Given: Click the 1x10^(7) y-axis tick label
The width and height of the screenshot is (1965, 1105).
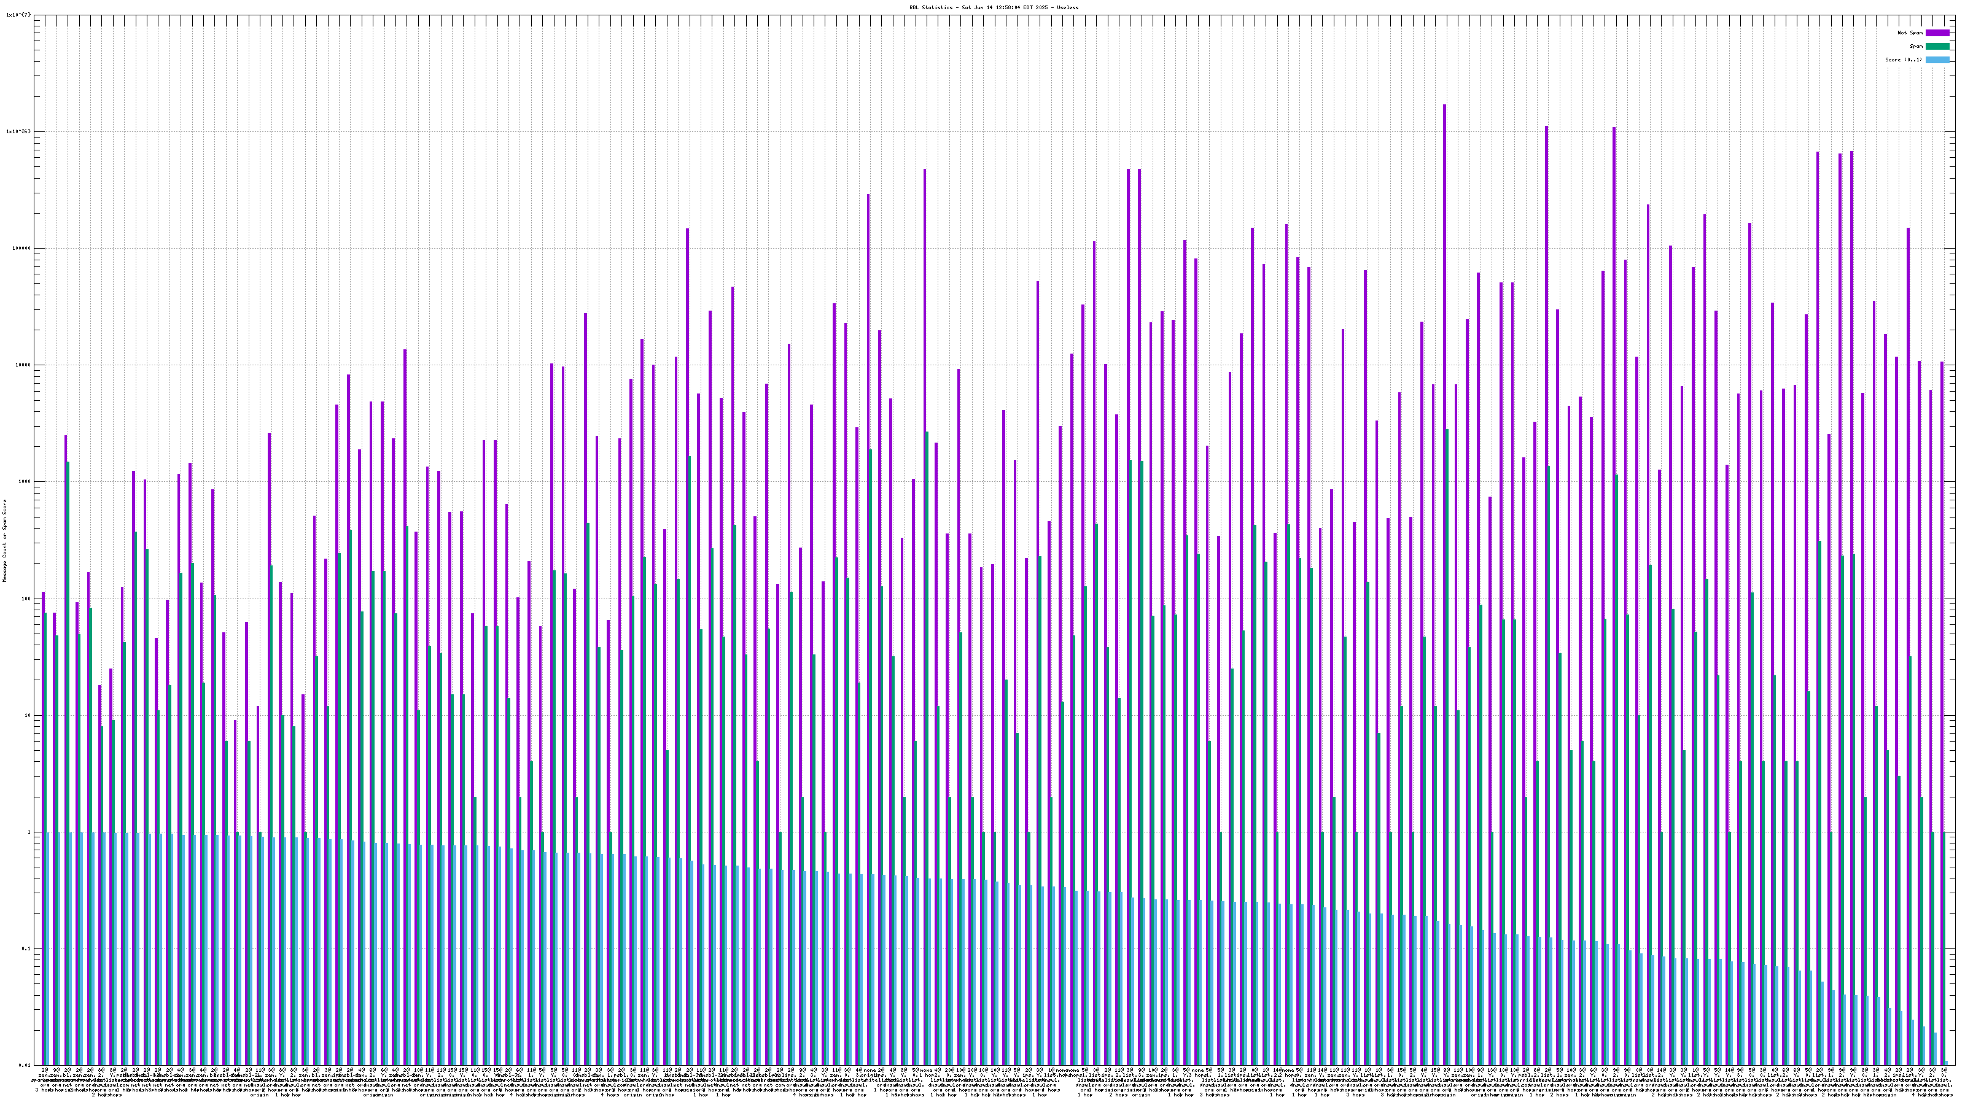Looking at the screenshot, I should [x=18, y=15].
